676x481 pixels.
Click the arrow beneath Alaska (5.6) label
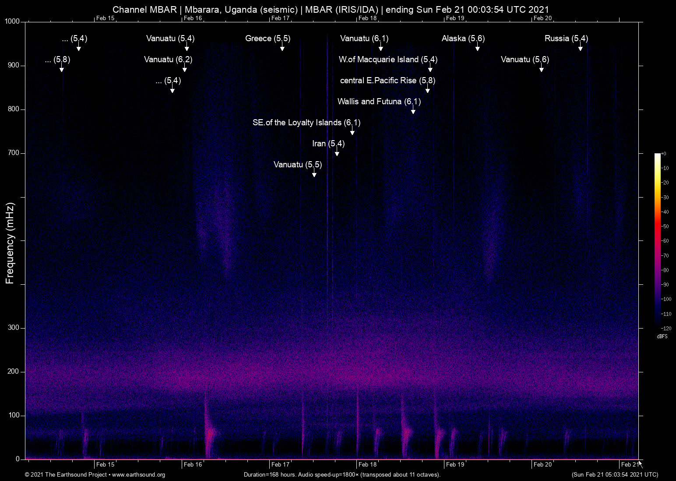[478, 47]
